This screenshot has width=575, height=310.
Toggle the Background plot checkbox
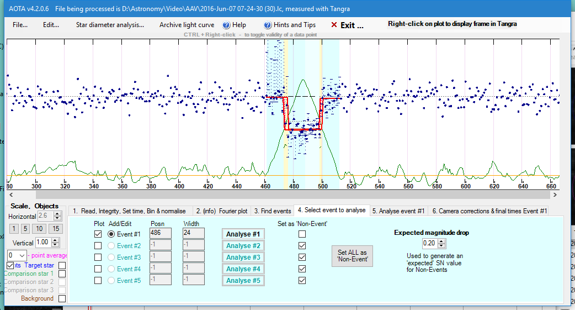click(62, 298)
